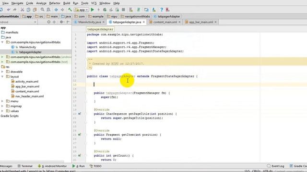Screen dimensions: 307x172
Task: Open Help with the question mark icon
Action: coord(162,10)
